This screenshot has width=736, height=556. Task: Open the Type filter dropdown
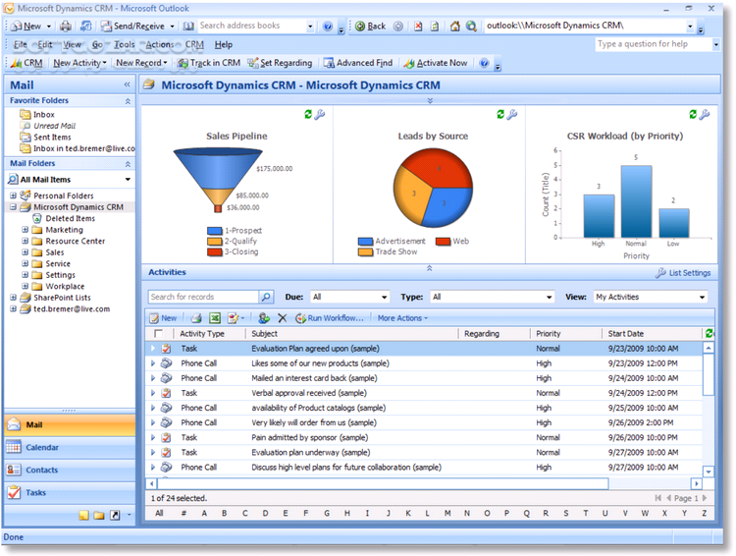[549, 297]
